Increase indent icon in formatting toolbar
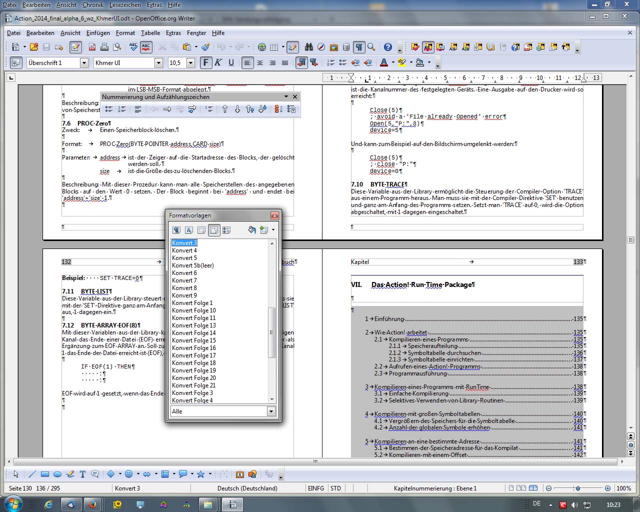640x512 pixels. coord(368,62)
